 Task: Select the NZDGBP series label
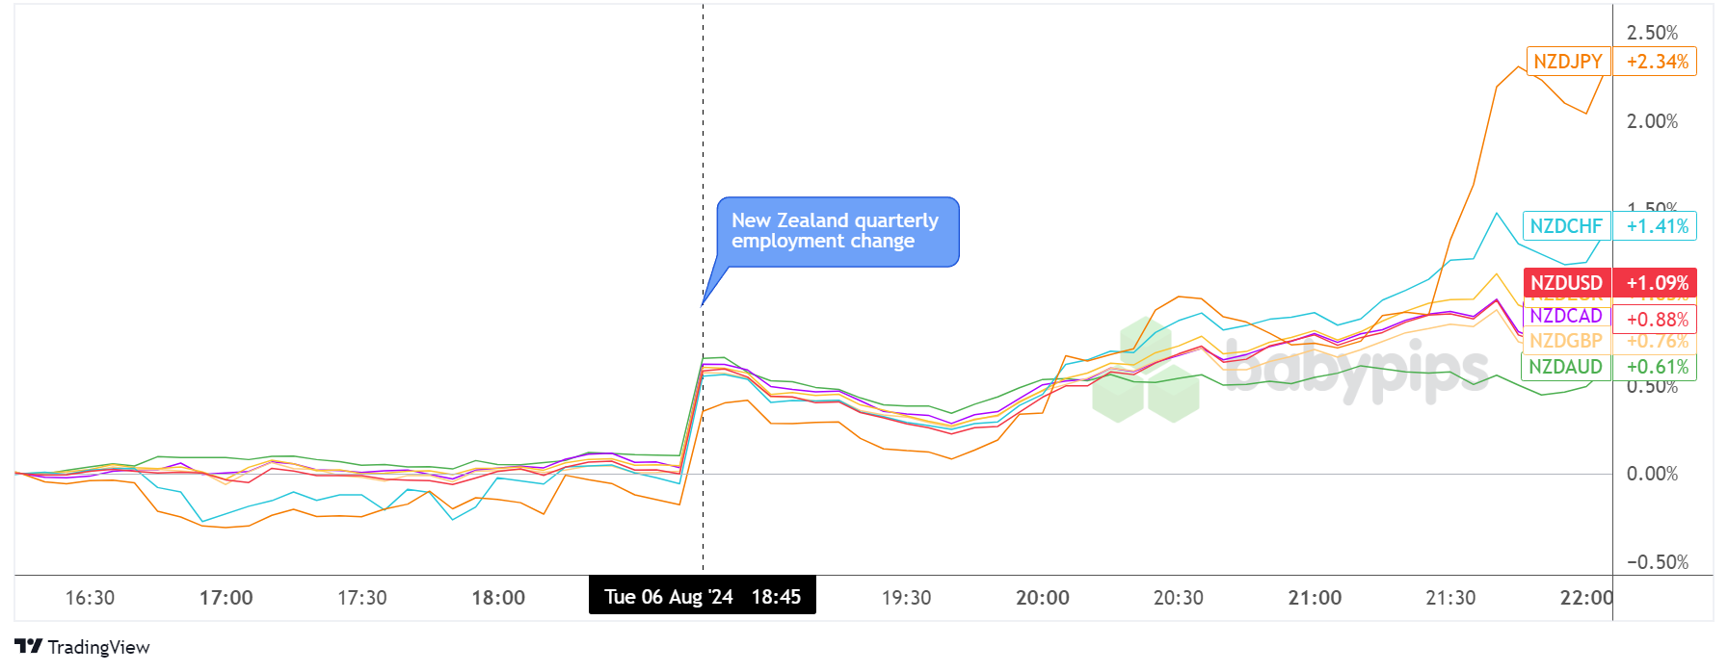click(x=1566, y=341)
